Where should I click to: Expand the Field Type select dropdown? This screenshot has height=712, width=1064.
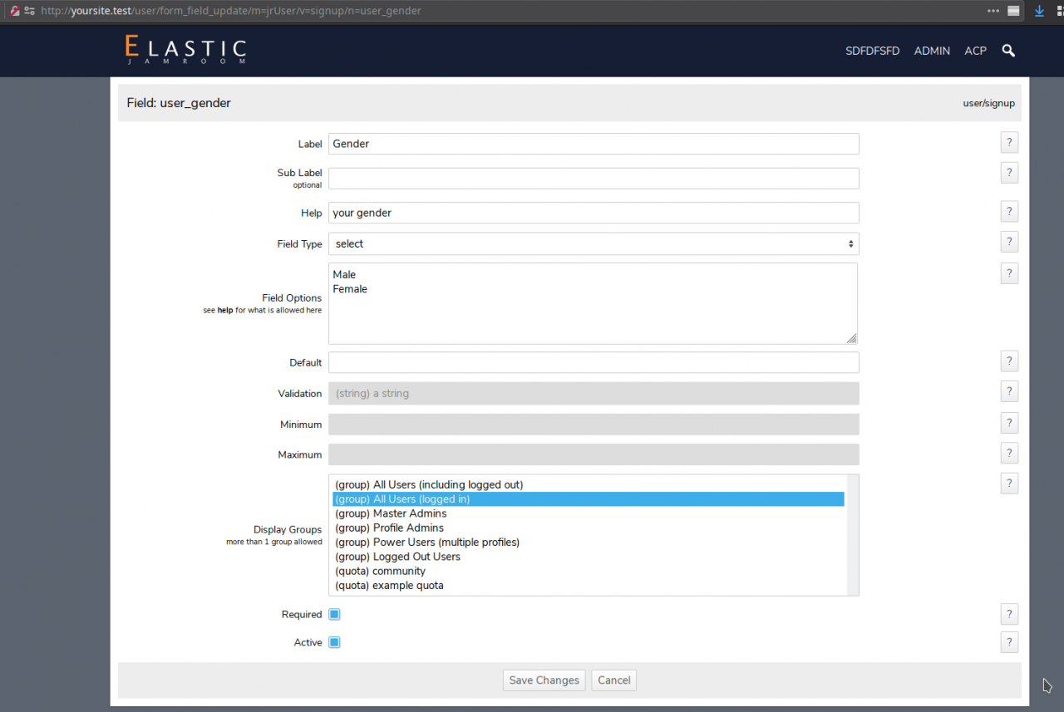[594, 243]
